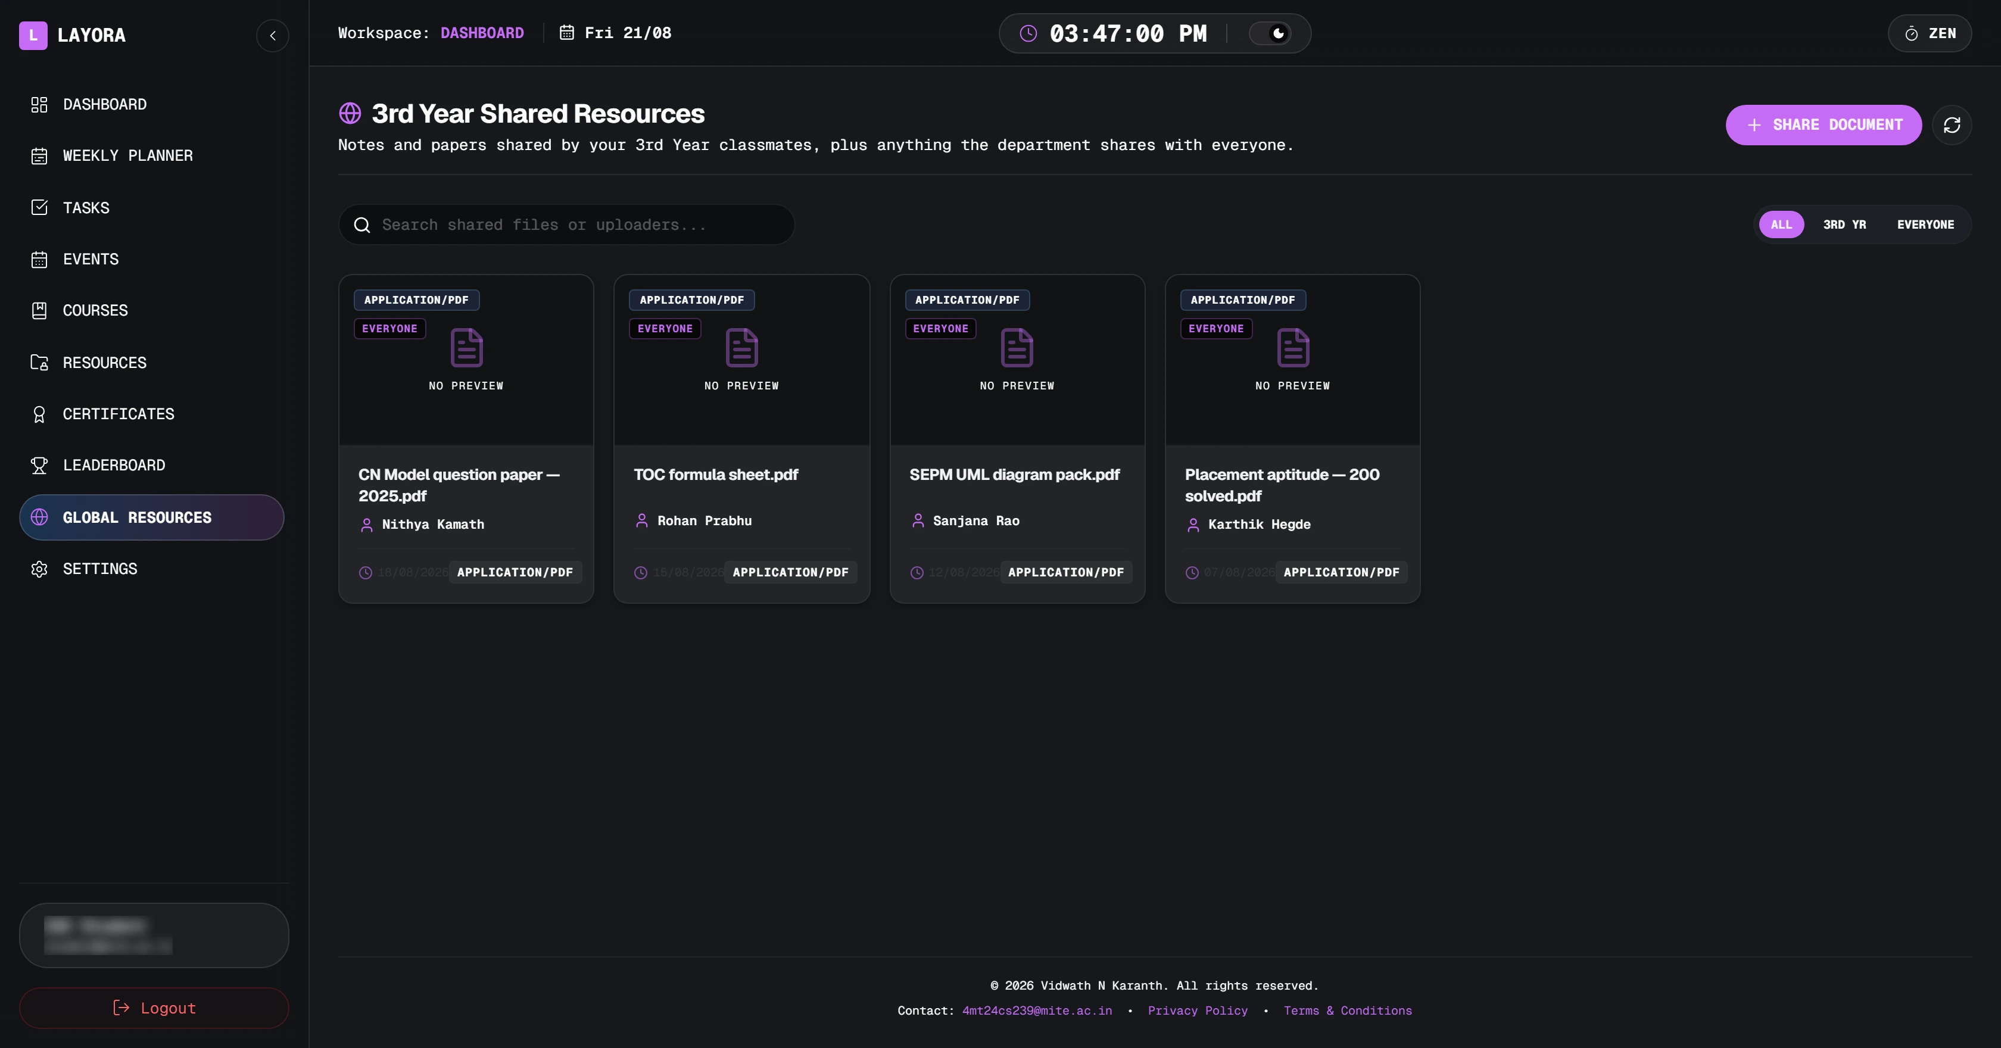Click the Courses book icon
2001x1048 pixels.
39,311
